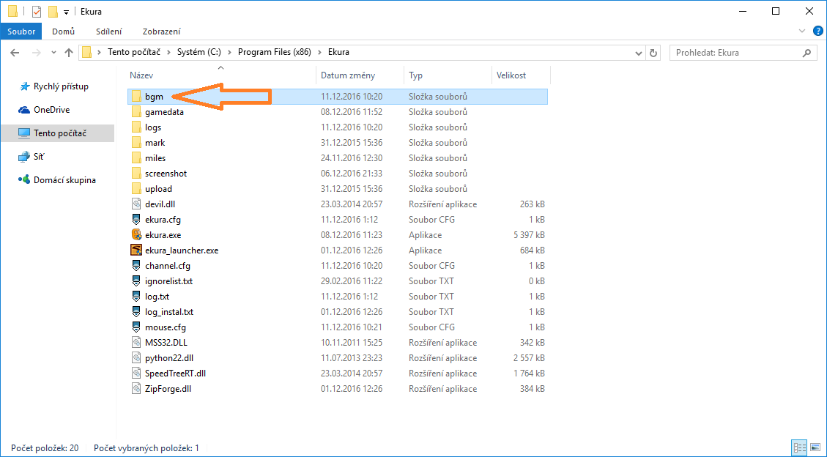
Task: Click the ekura.exe application icon
Action: (x=136, y=235)
